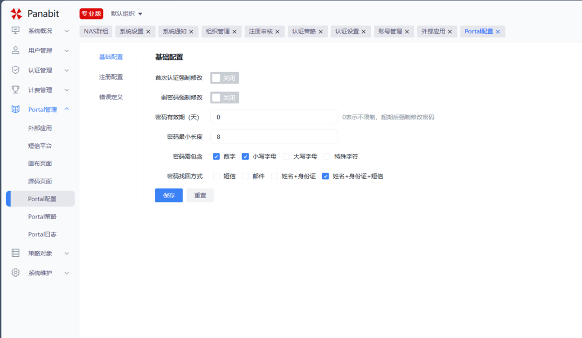This screenshot has width=582, height=338.
Task: Close the 认证设置 tab
Action: pos(364,32)
